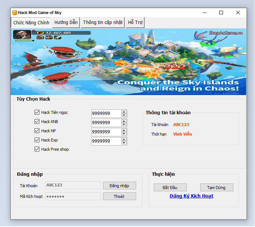
Task: Pause with the Tạm Dừng button
Action: pyautogui.click(x=217, y=188)
